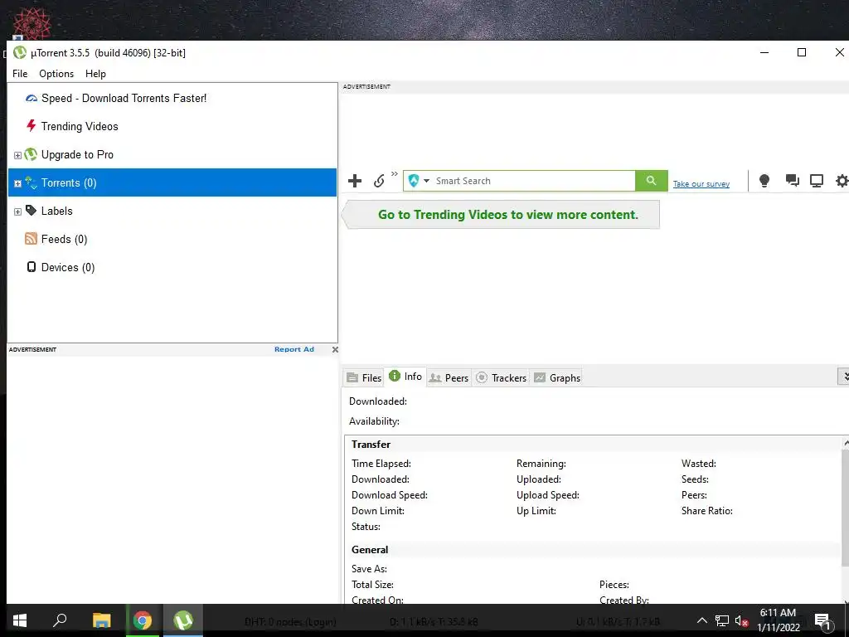Click the Availability: label
This screenshot has width=849, height=637.
click(374, 421)
